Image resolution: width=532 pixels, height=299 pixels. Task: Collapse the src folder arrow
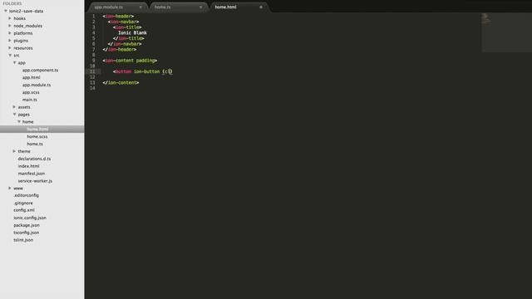coord(10,56)
